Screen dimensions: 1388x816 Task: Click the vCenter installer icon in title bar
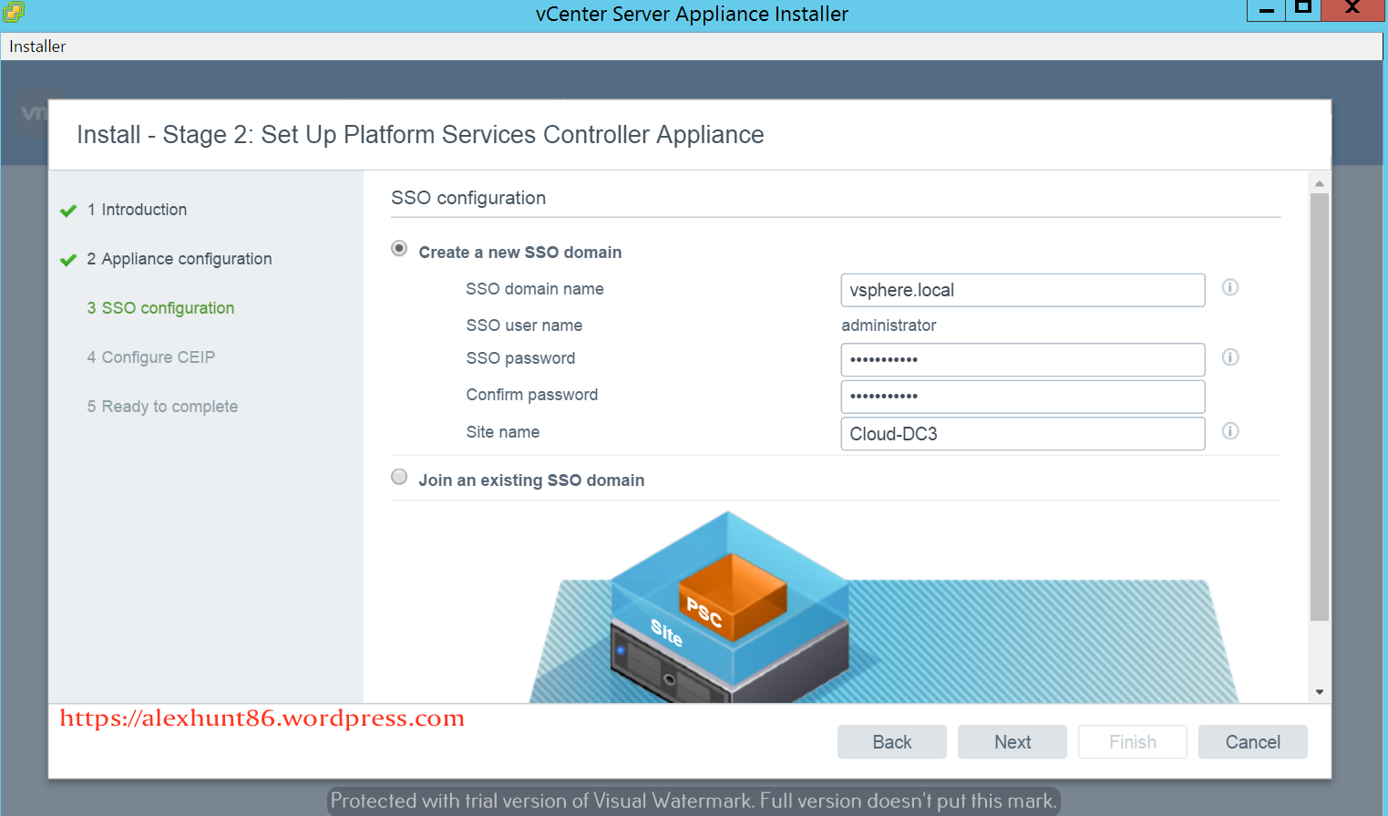click(14, 12)
